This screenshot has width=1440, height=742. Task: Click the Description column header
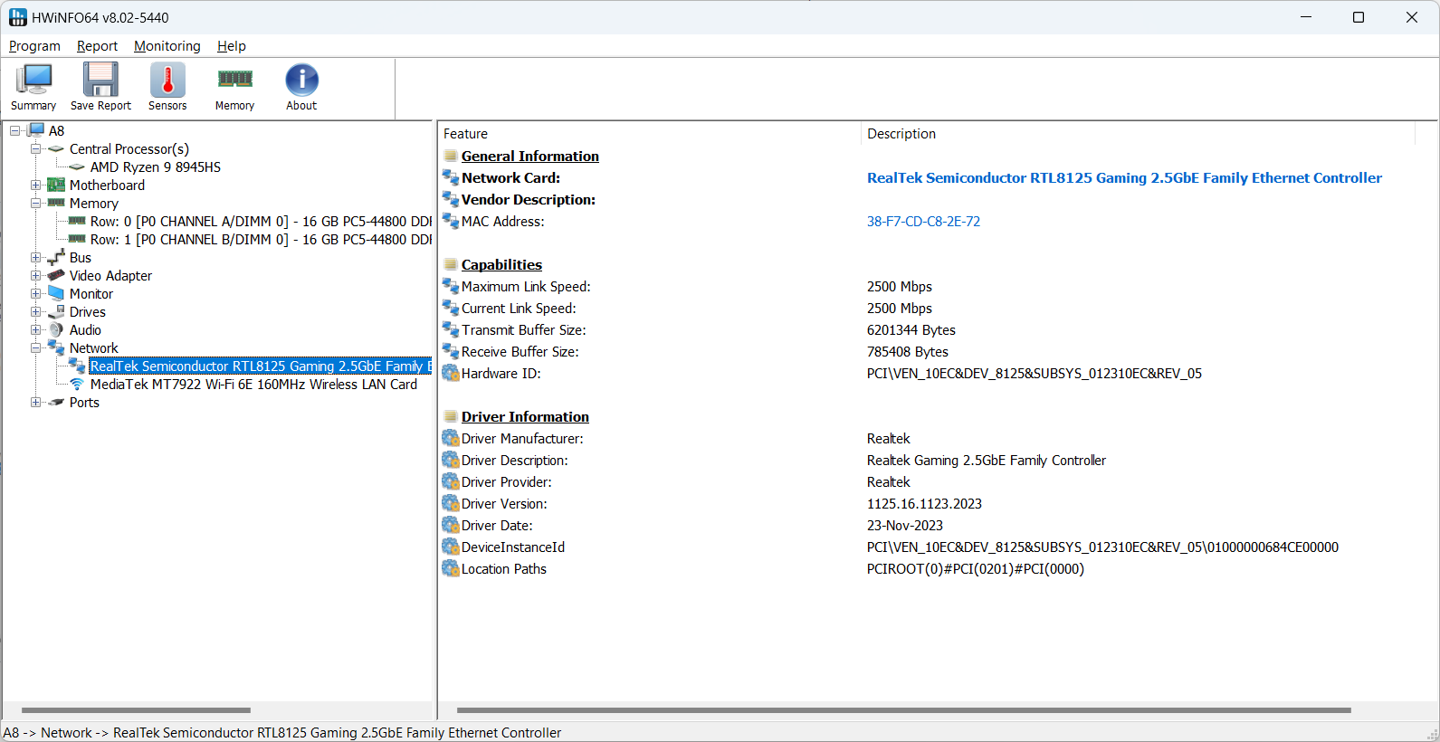coord(901,134)
